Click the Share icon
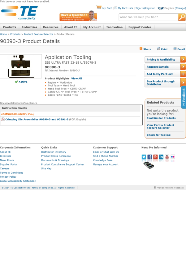This screenshot has width=186, height=264. pos(141,49)
